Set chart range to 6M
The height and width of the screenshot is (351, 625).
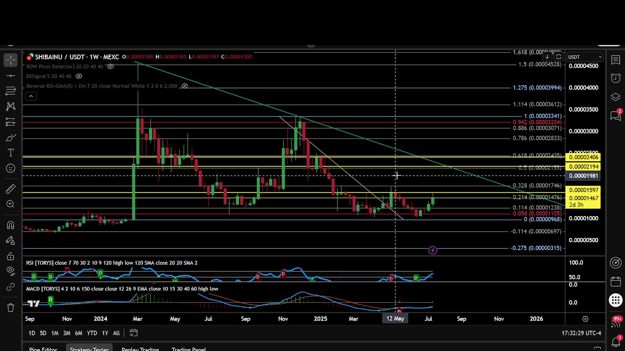tap(78, 333)
